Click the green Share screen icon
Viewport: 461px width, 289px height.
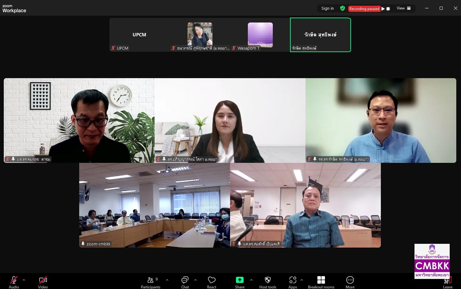(240, 280)
